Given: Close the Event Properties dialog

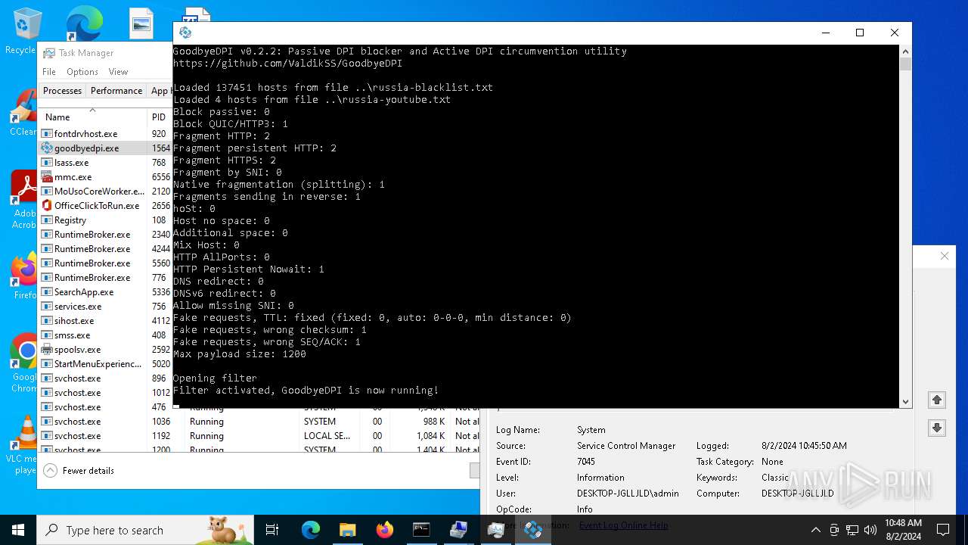Looking at the screenshot, I should click(x=944, y=256).
